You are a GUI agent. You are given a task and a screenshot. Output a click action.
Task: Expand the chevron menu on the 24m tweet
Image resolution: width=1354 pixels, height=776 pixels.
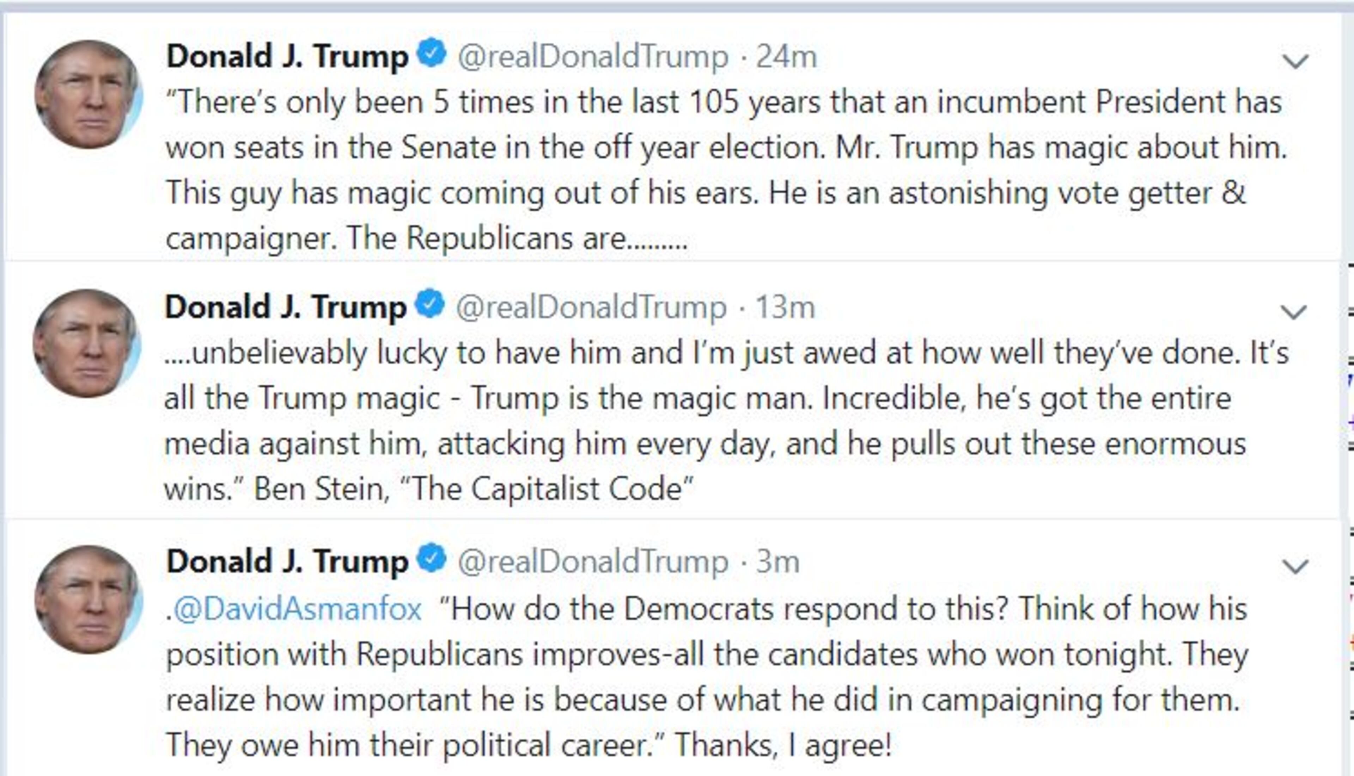1295,61
